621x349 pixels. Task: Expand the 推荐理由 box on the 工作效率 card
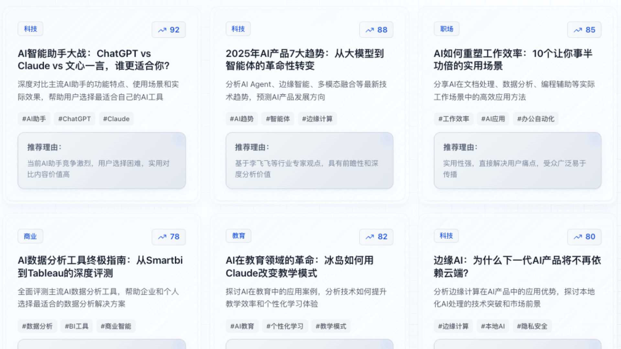coord(517,161)
